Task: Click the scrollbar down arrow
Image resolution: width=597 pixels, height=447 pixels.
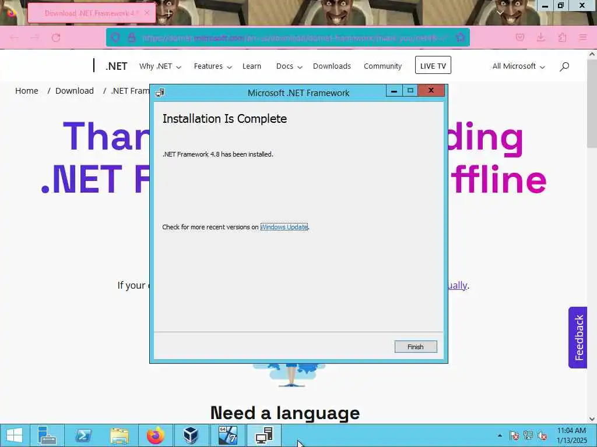Action: [592, 418]
